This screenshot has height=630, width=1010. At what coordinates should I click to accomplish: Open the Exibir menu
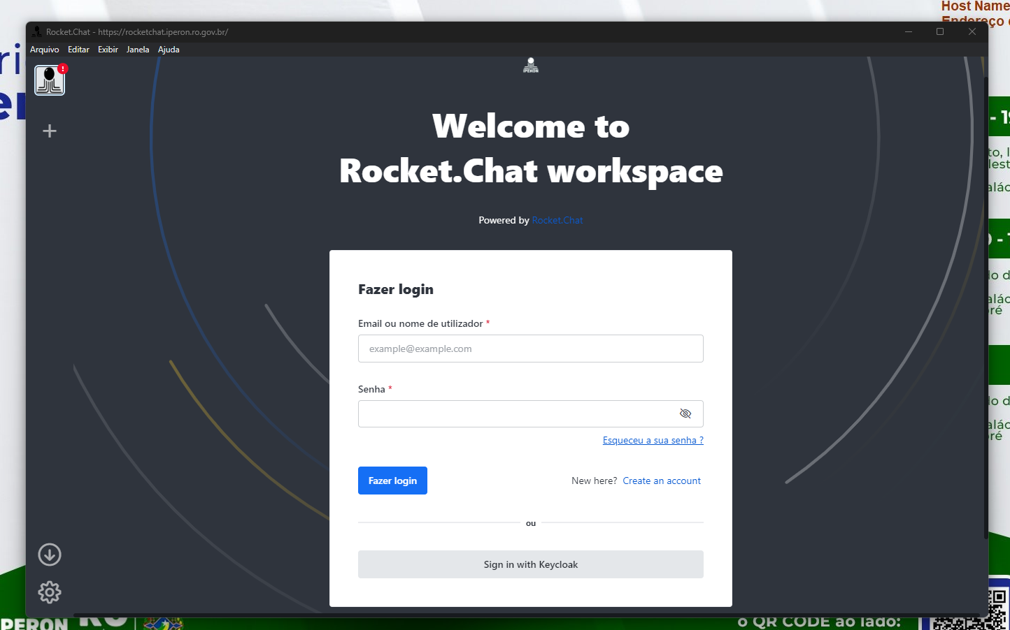108,50
